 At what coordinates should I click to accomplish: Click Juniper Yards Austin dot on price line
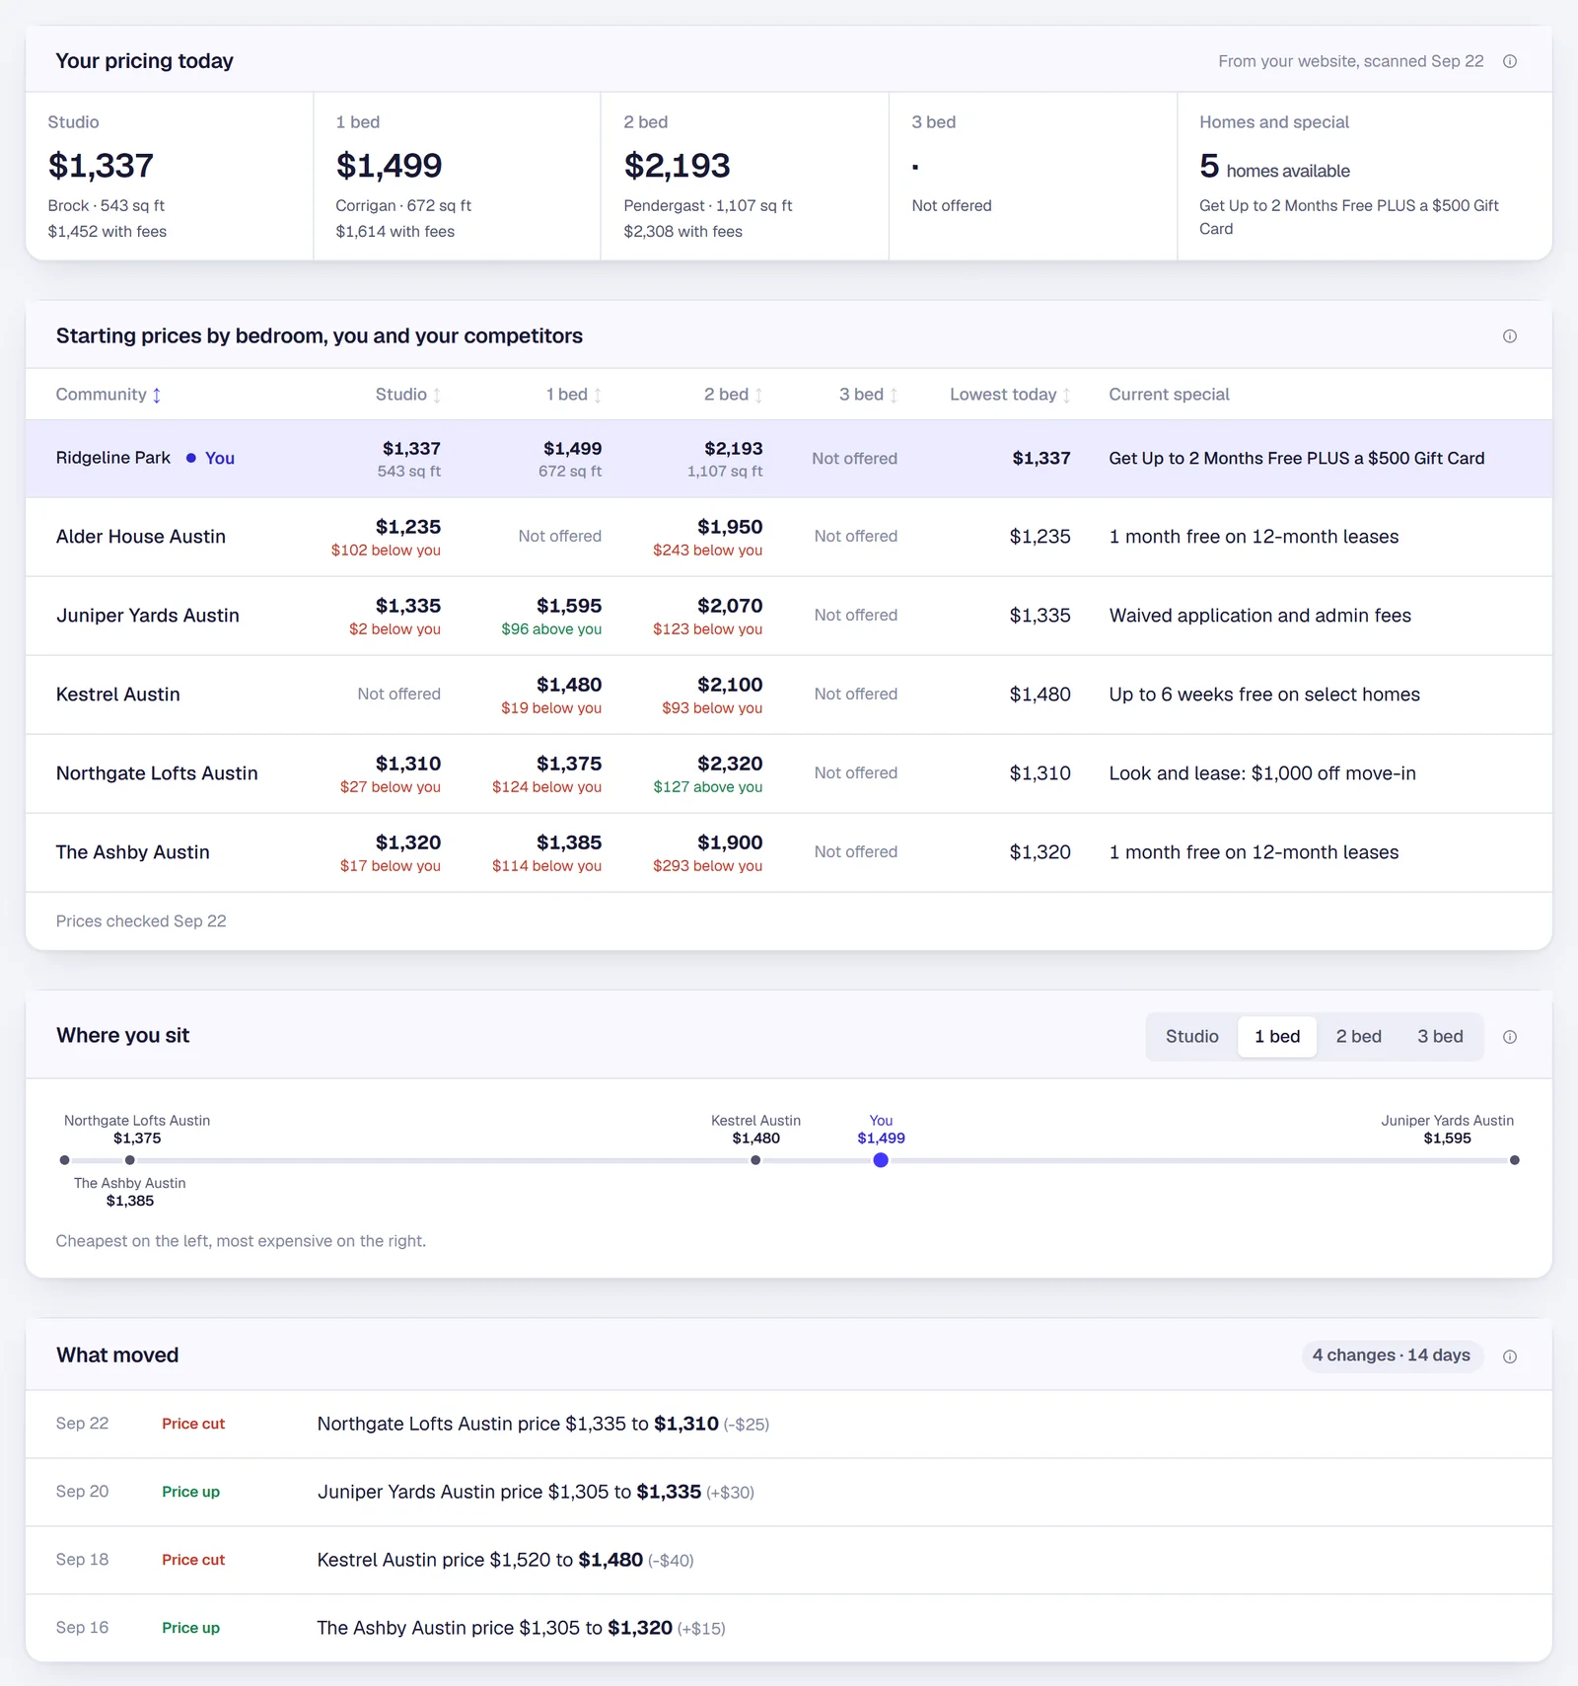point(1514,1160)
